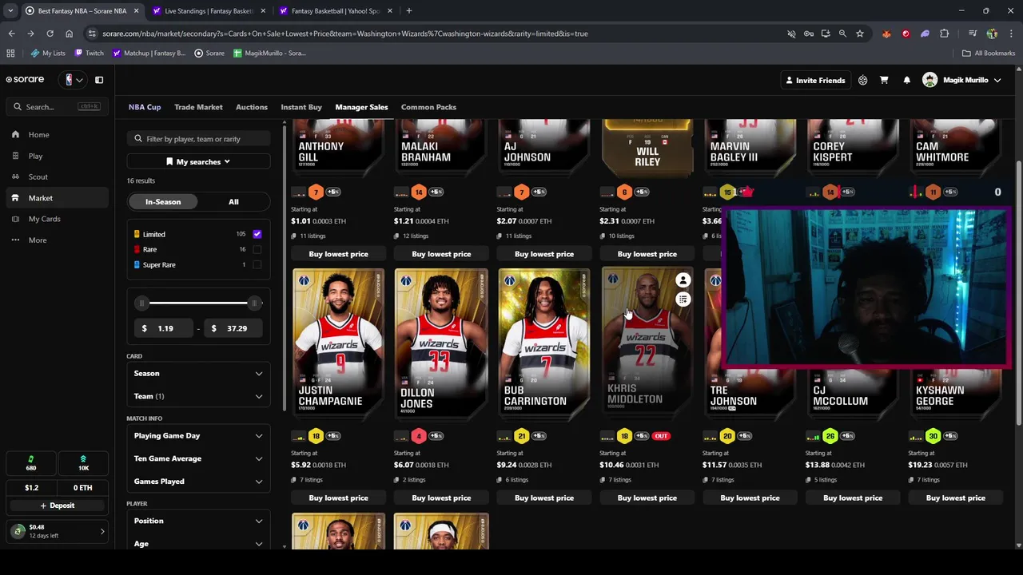1023x575 pixels.
Task: Buy lowest price for Kyshawn George
Action: click(x=956, y=498)
